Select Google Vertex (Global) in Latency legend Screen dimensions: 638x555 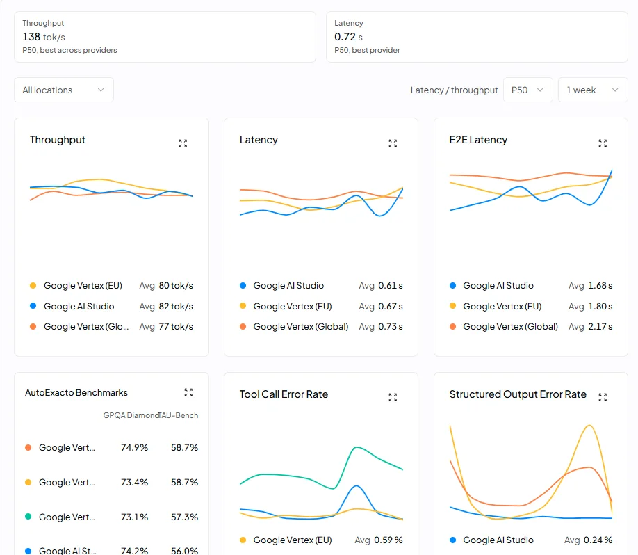[x=301, y=327]
